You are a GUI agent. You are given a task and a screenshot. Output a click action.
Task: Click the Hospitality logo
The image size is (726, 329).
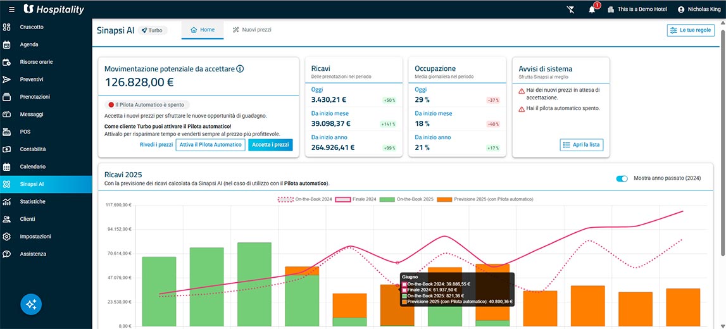pyautogui.click(x=54, y=9)
